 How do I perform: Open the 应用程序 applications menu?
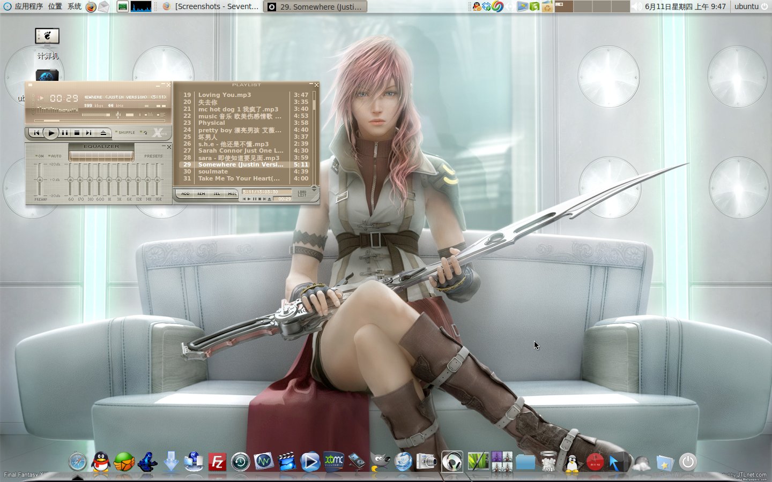pos(28,6)
